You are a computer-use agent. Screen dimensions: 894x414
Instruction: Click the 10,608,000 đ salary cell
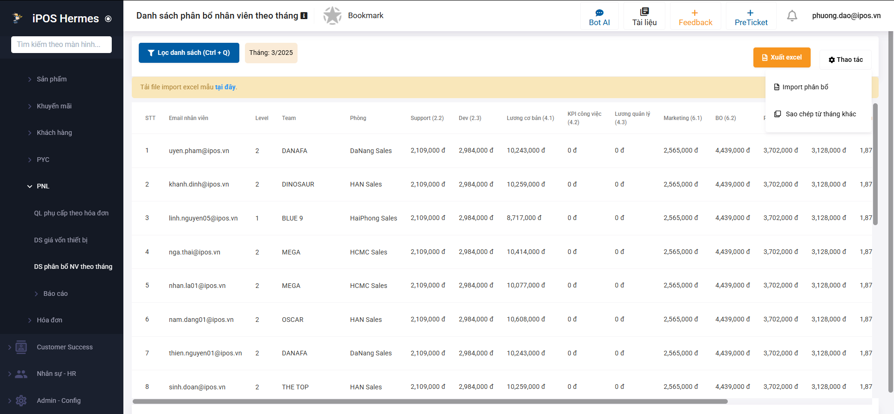click(x=526, y=319)
